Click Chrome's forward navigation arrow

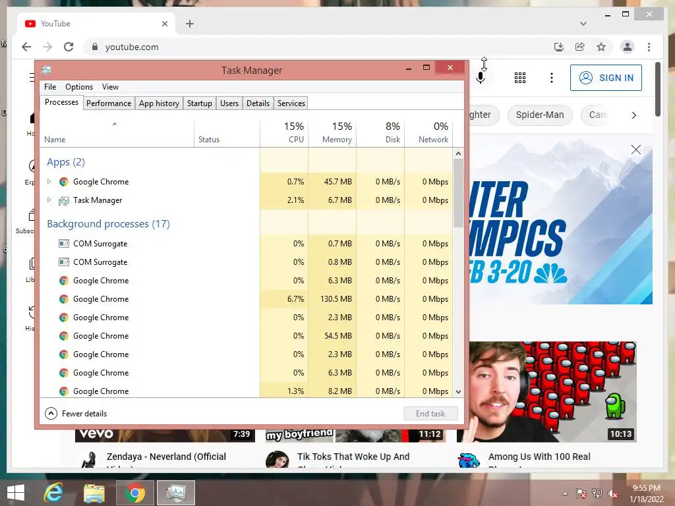(x=47, y=47)
